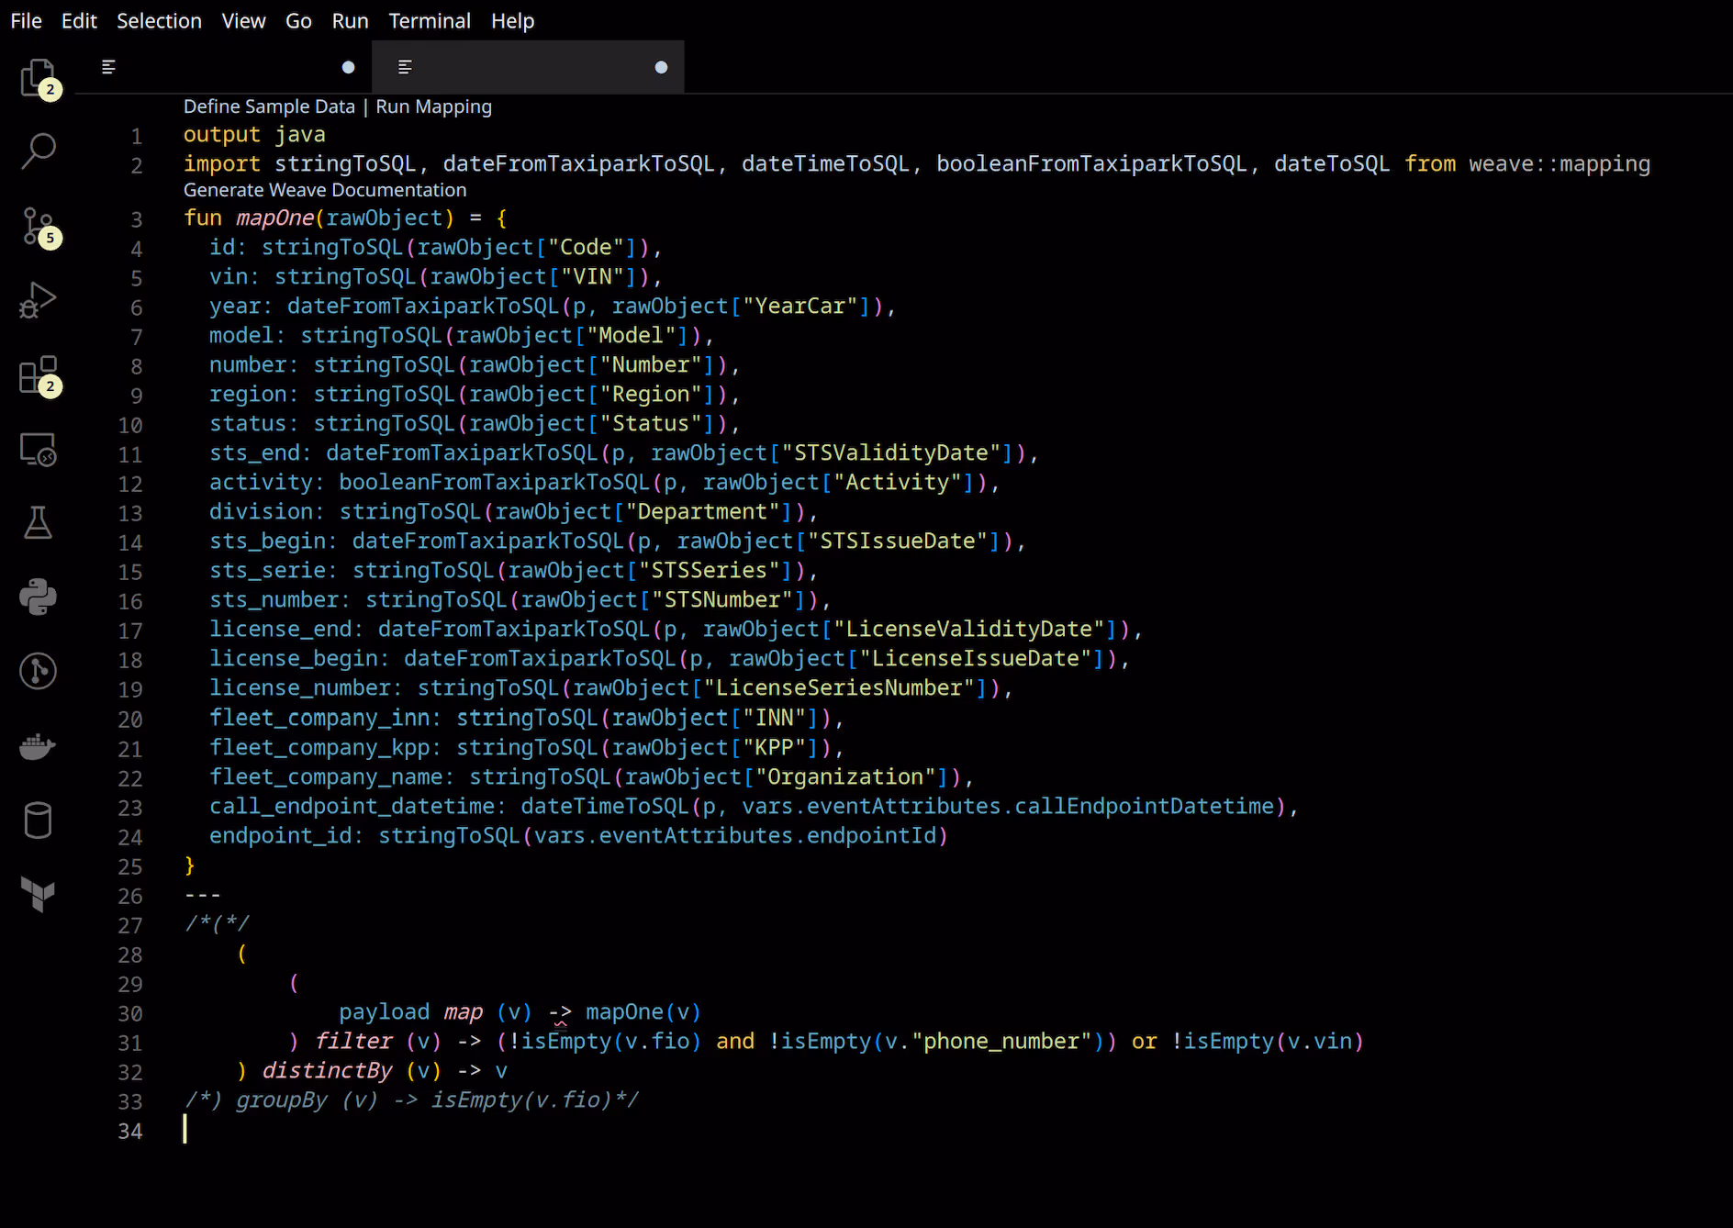Open the Run and Debug view

[38, 300]
